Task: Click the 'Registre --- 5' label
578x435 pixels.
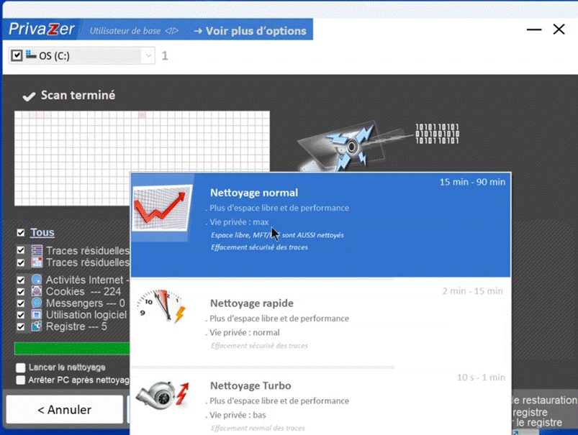Action: click(x=76, y=326)
